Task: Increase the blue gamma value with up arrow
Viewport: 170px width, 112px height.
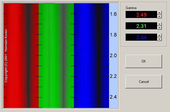Action: tap(159, 35)
